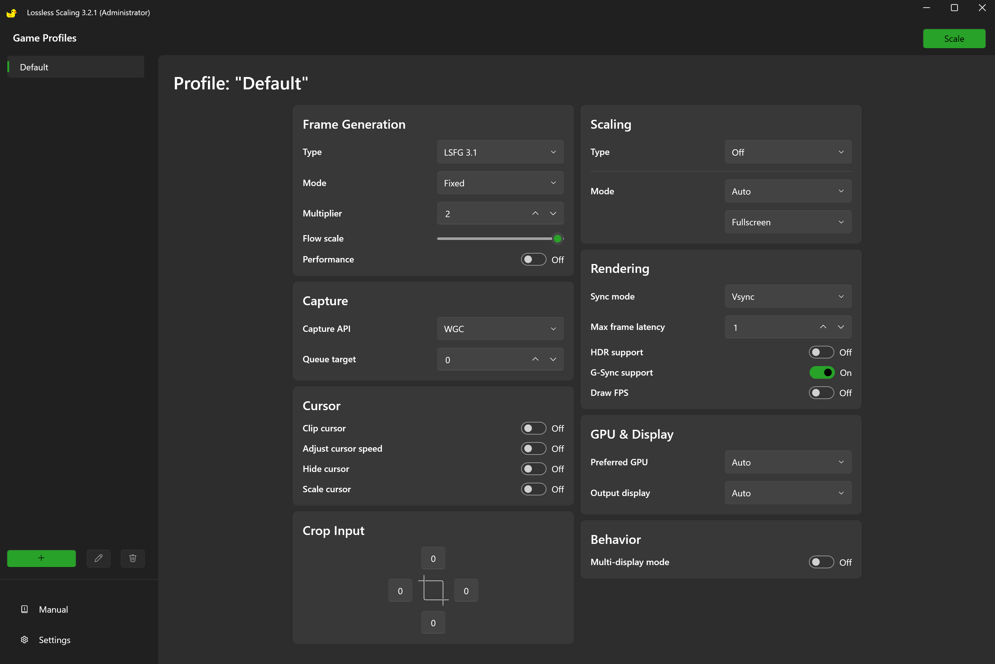Toggle Hide cursor switch

point(533,469)
